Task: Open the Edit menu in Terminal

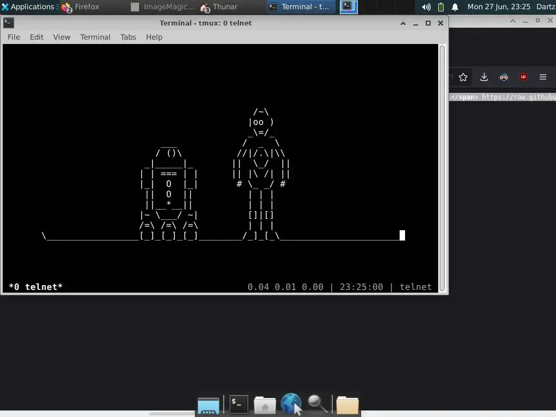Action: [36, 37]
